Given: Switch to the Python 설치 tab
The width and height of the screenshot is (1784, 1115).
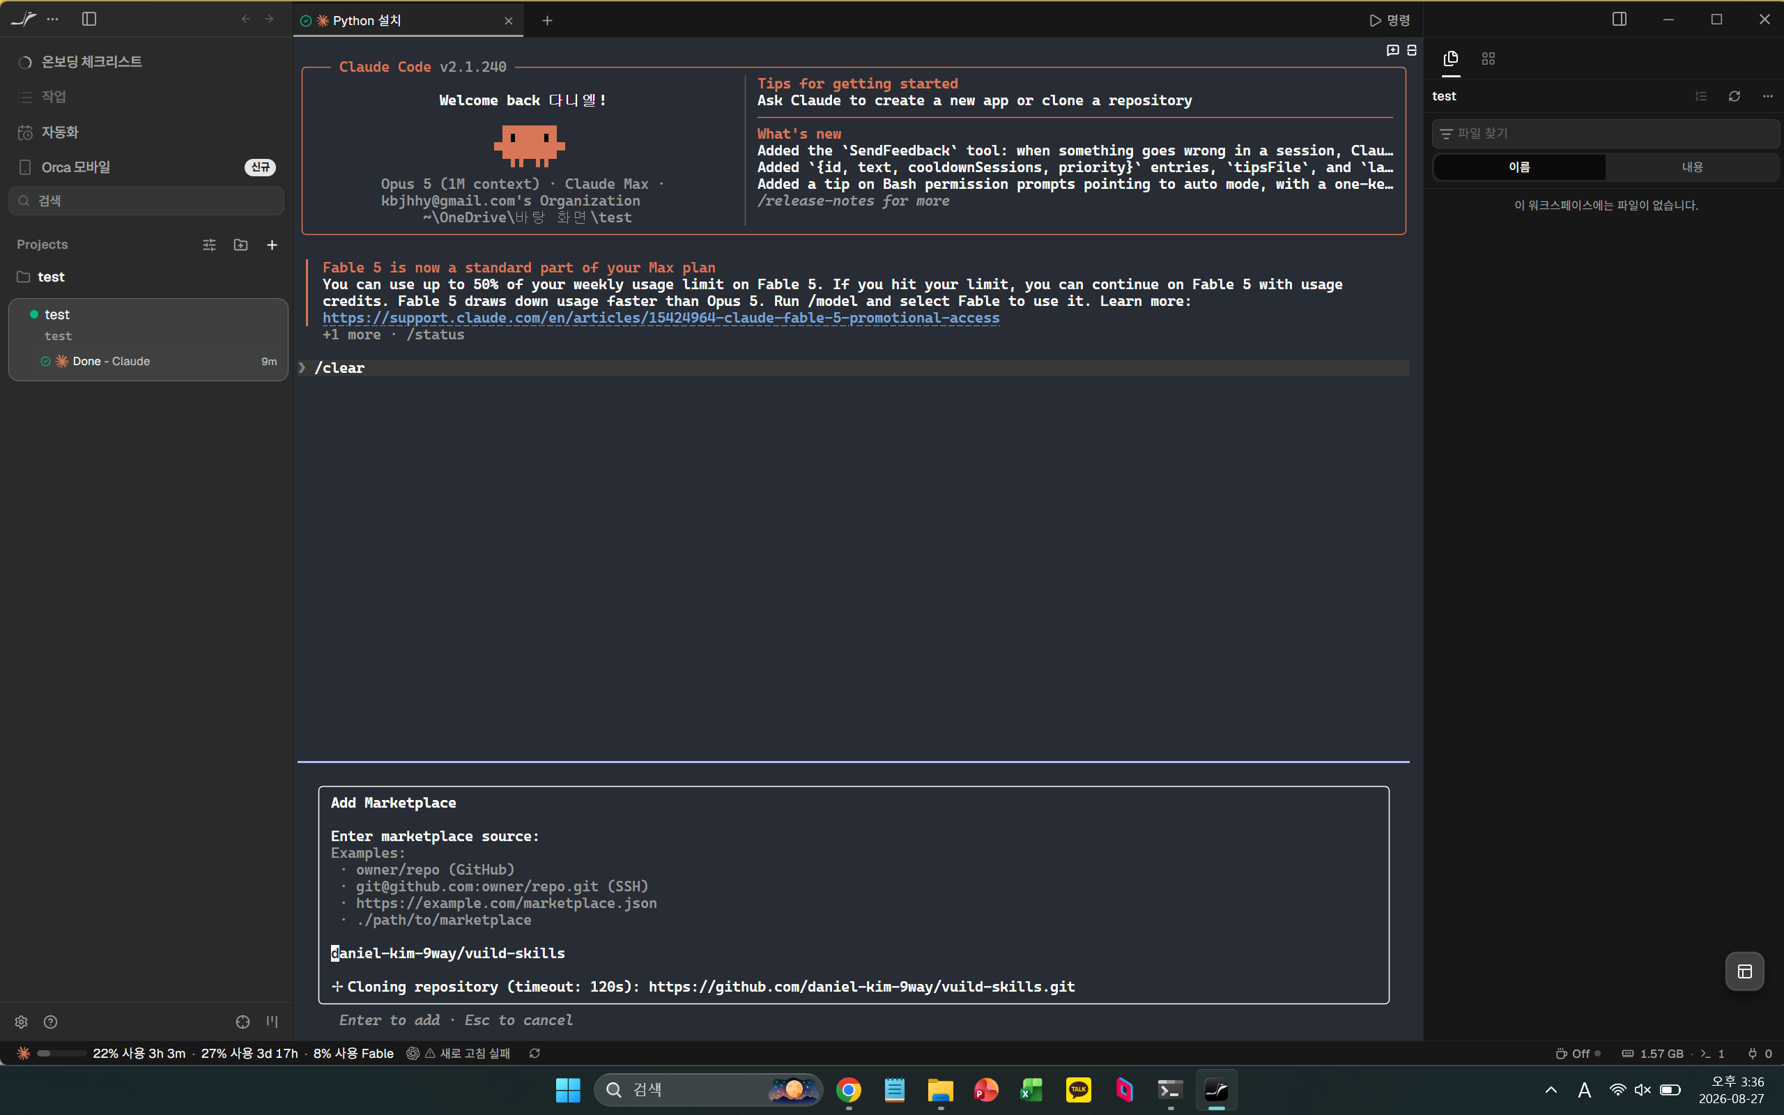Looking at the screenshot, I should pos(408,21).
